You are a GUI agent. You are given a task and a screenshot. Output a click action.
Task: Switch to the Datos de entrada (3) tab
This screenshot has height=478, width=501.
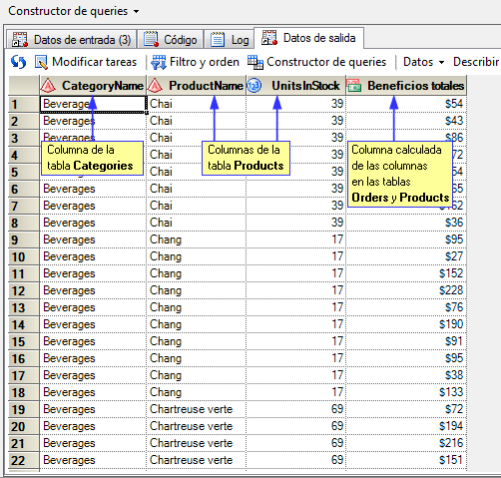pyautogui.click(x=71, y=40)
